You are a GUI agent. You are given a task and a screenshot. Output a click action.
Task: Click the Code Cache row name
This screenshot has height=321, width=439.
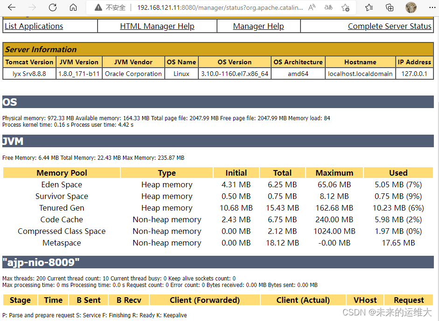click(62, 219)
